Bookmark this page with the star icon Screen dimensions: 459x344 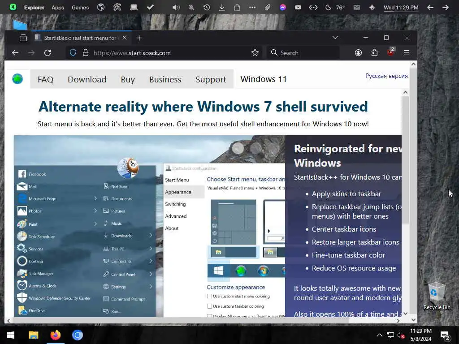255,53
